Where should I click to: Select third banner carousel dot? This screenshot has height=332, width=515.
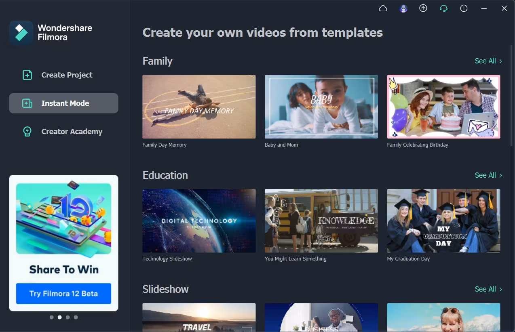point(68,317)
